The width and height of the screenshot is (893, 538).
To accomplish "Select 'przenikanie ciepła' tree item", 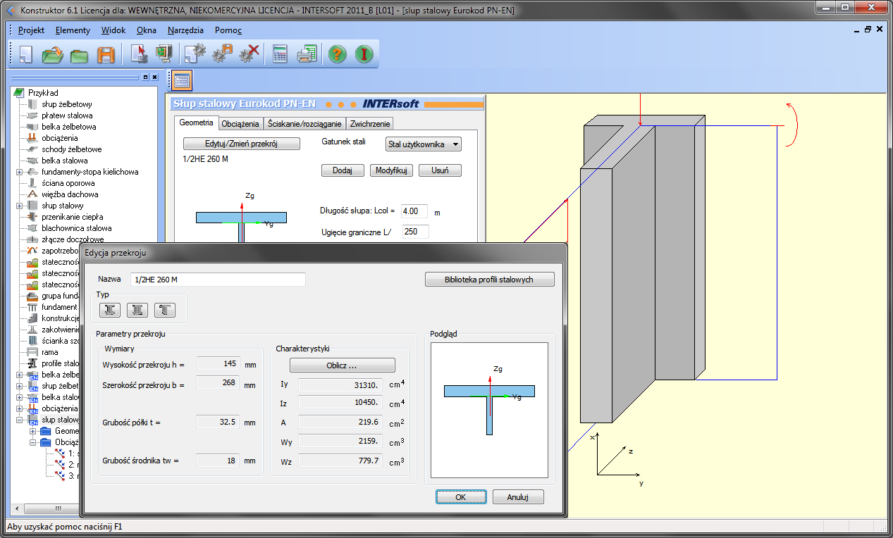I will point(72,217).
